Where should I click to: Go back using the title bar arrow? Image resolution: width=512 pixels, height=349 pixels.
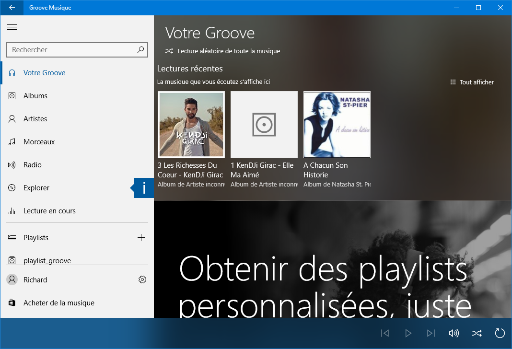[12, 8]
